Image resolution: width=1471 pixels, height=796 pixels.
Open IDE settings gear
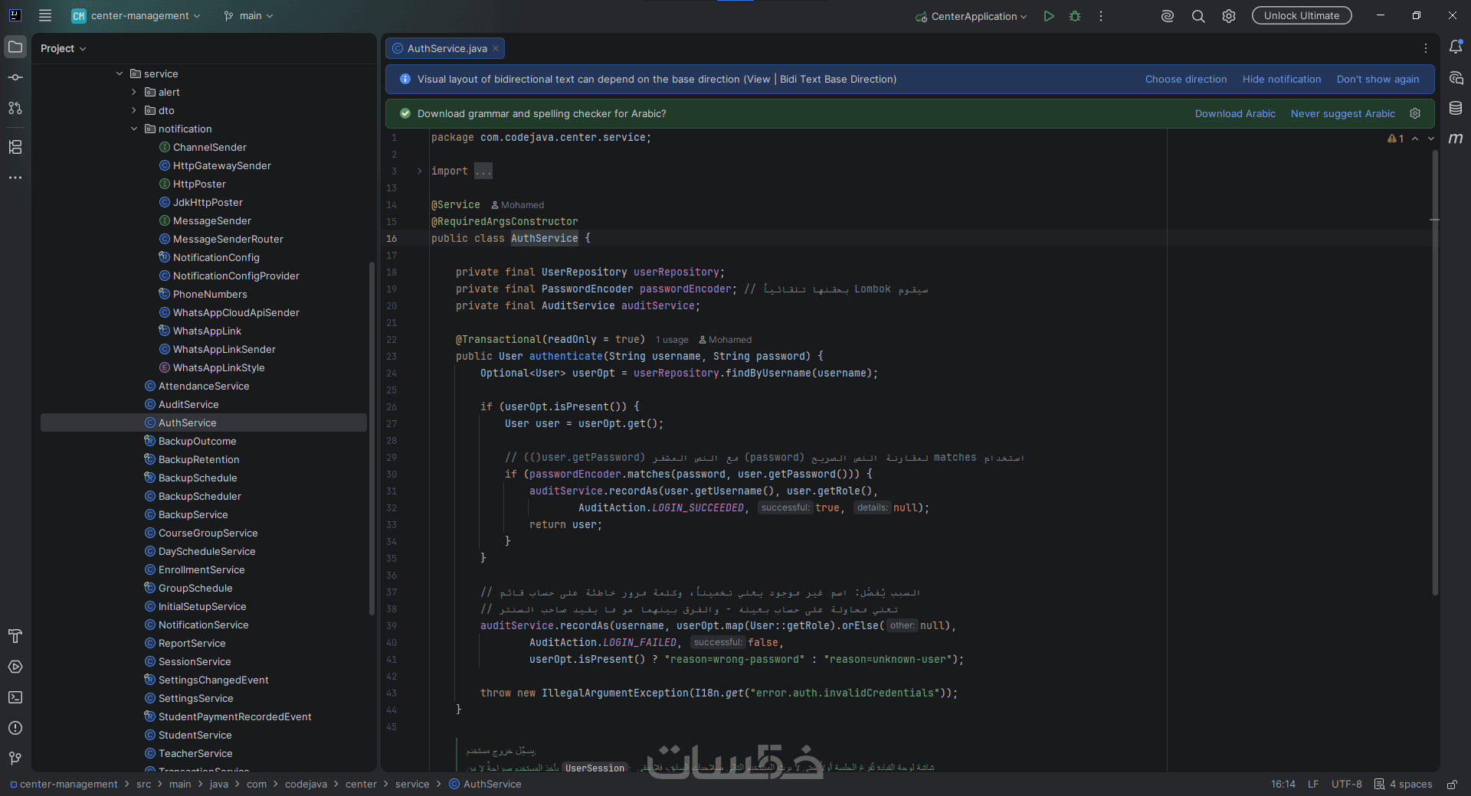1229,16
